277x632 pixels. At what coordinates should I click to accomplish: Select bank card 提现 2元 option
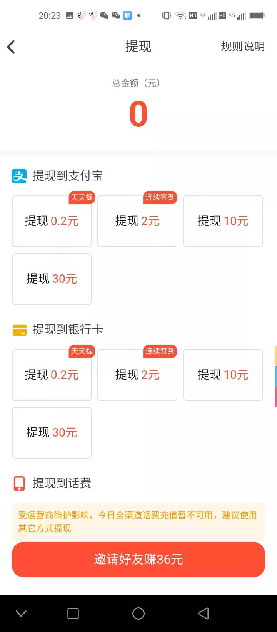coord(137,375)
